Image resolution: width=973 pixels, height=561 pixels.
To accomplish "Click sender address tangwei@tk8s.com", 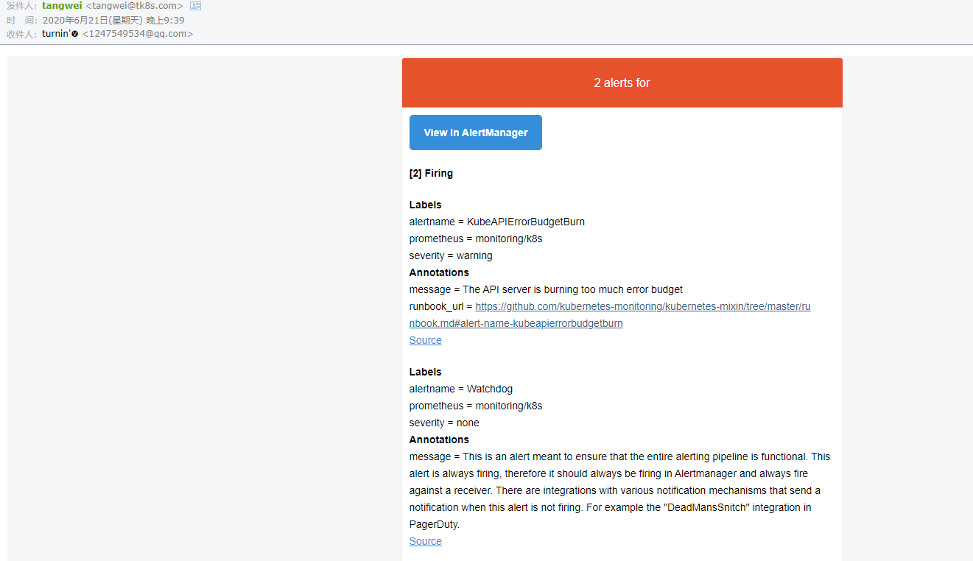I will pyautogui.click(x=134, y=6).
